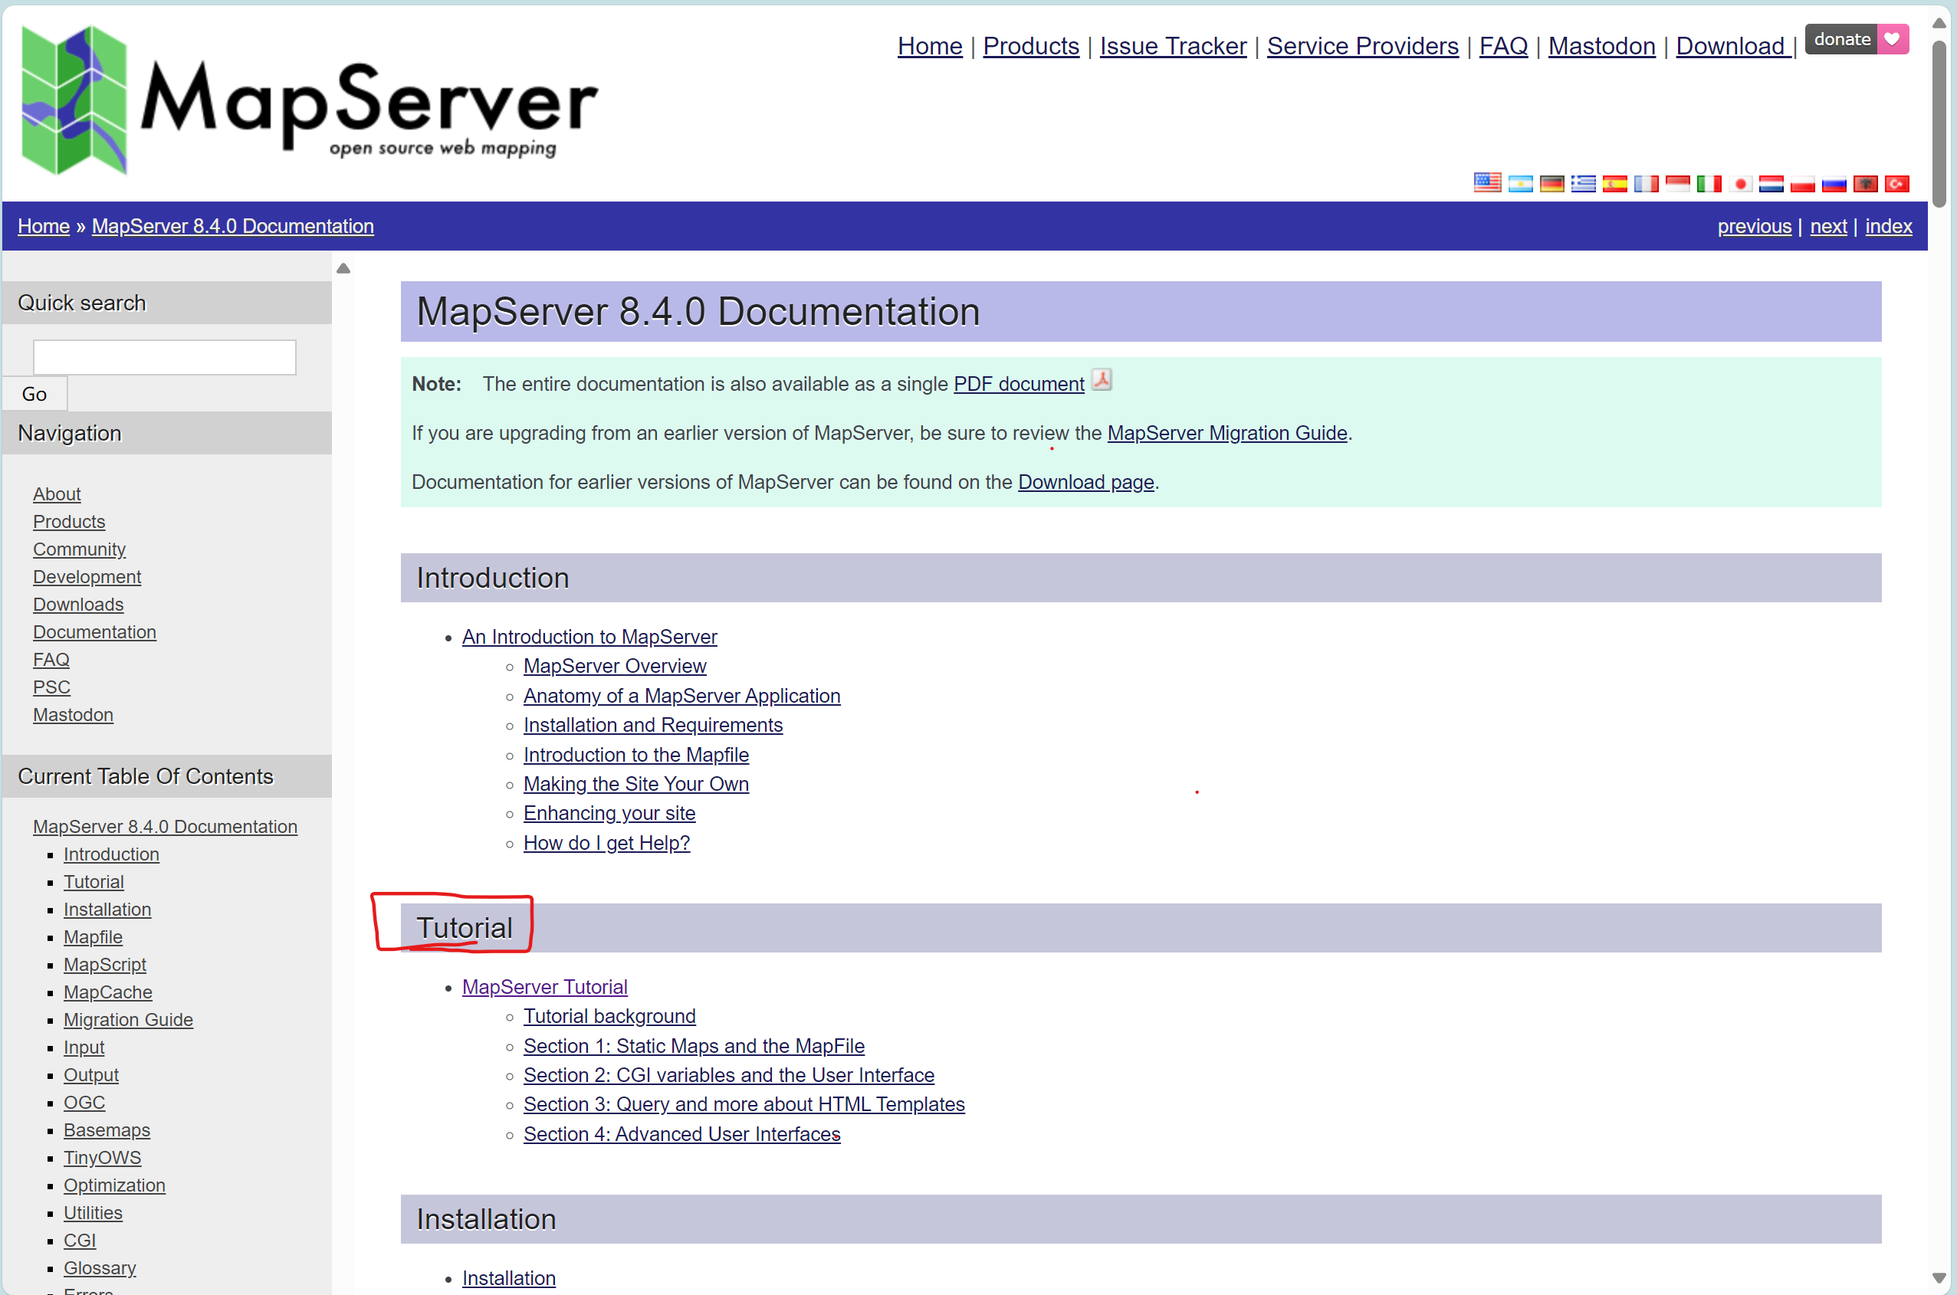Select the US English flag

(1488, 182)
